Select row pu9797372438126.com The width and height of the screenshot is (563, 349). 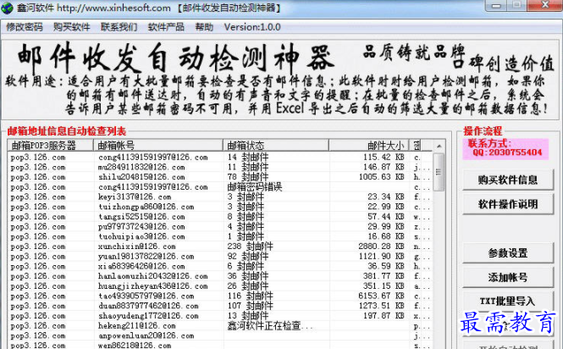coord(220,227)
